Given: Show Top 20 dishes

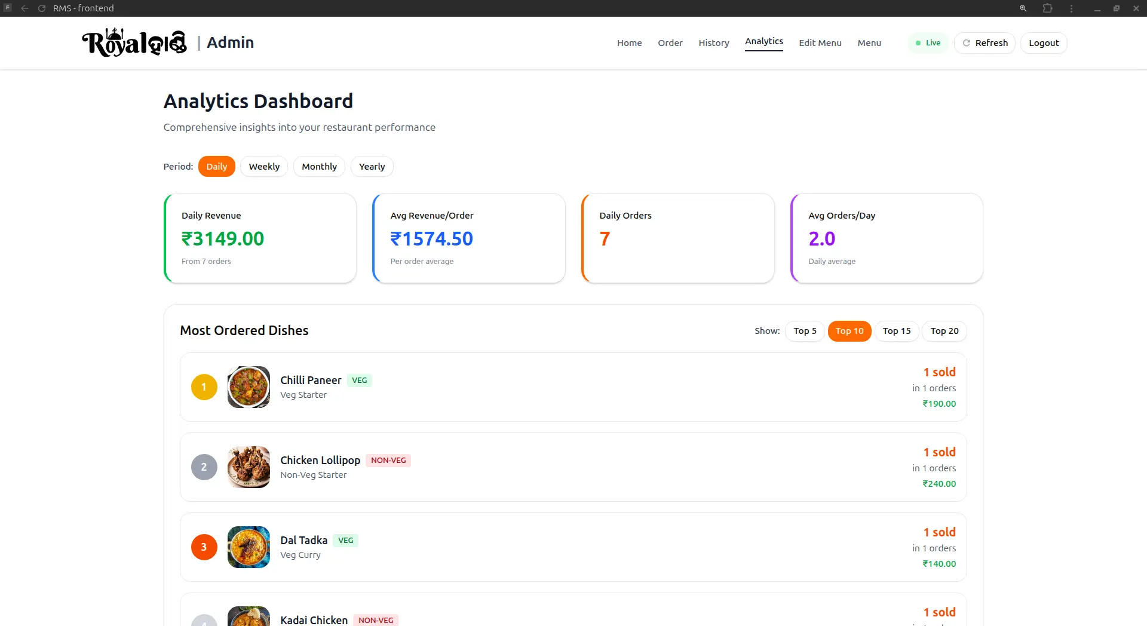Looking at the screenshot, I should tap(944, 331).
